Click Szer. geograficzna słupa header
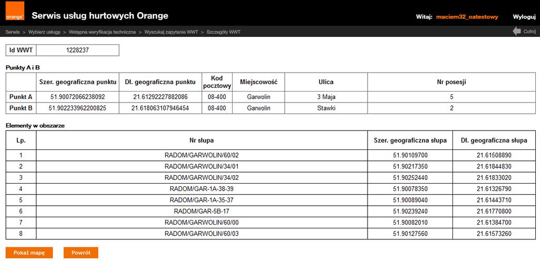This screenshot has height=262, width=540. (x=410, y=140)
